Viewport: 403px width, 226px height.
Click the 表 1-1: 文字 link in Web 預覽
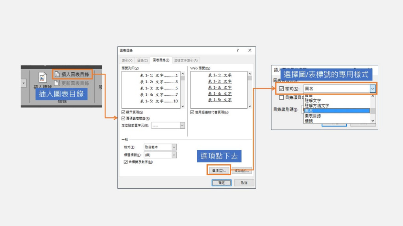220,75
